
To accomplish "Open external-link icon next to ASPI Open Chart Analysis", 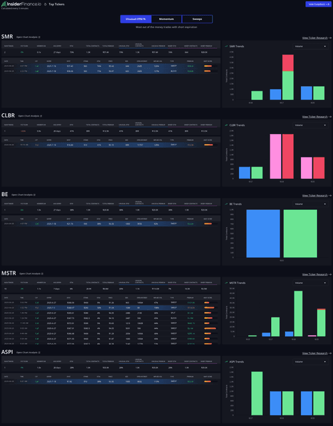I will 39,353.
